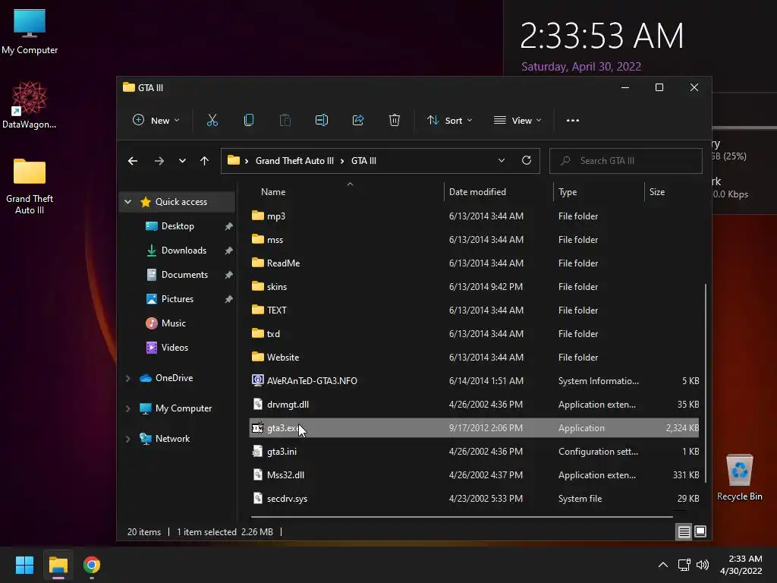Select My Computer desktop icon
777x583 pixels.
click(x=30, y=31)
